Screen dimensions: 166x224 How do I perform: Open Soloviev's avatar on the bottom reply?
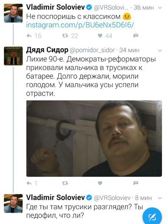pyautogui.click(x=13, y=204)
